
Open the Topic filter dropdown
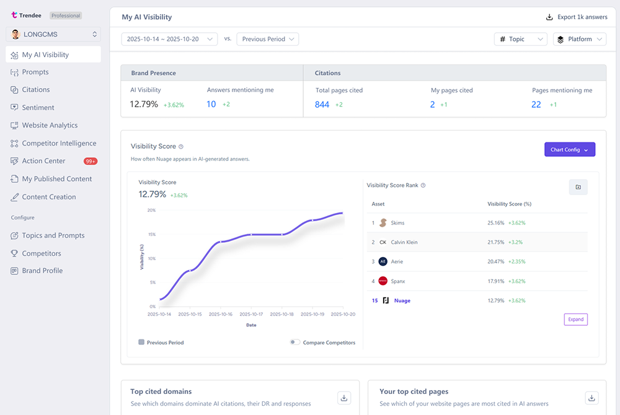coord(521,39)
